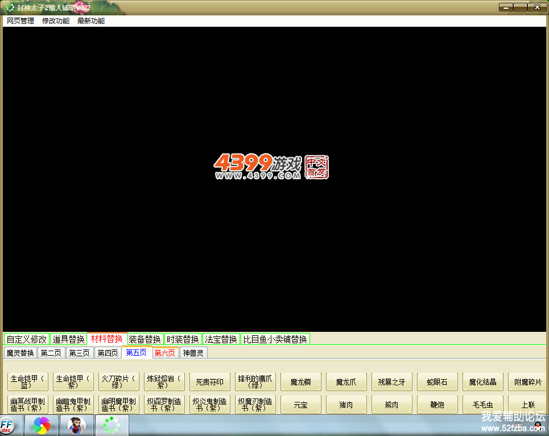
Task: Click the 蛇眼石 button
Action: pyautogui.click(x=437, y=382)
